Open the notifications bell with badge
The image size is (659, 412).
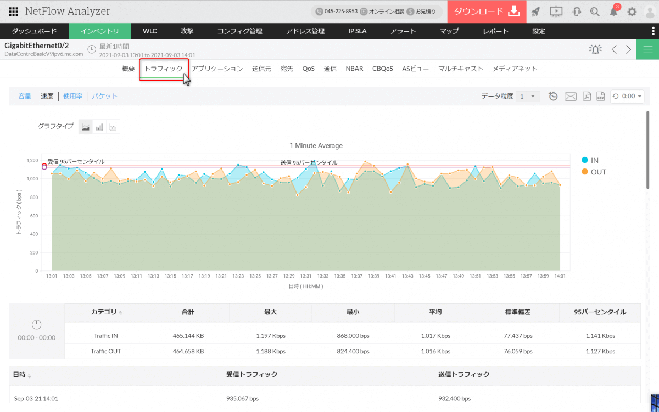tap(614, 12)
